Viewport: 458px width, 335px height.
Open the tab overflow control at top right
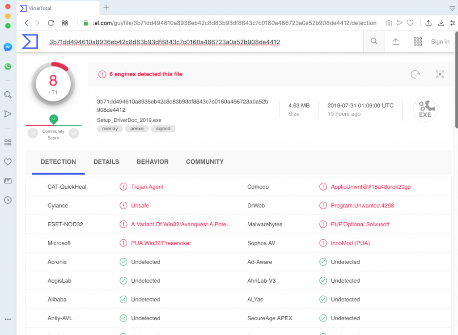452,8
